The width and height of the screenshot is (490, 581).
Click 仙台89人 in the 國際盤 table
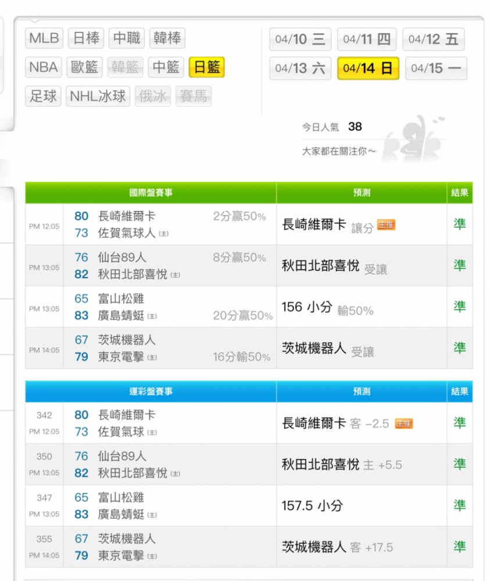click(122, 257)
